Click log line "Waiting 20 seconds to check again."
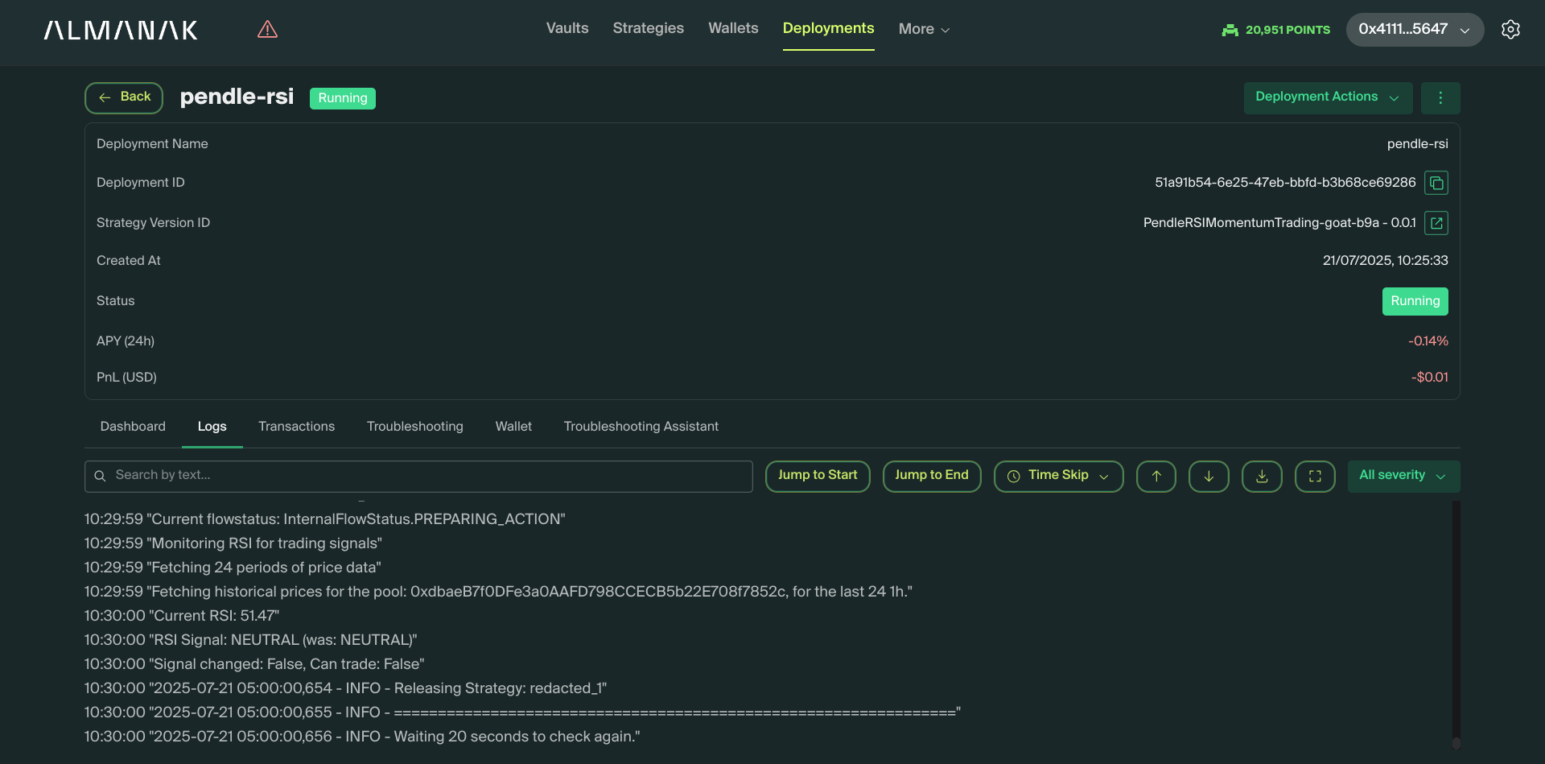The height and width of the screenshot is (764, 1545). click(362, 737)
